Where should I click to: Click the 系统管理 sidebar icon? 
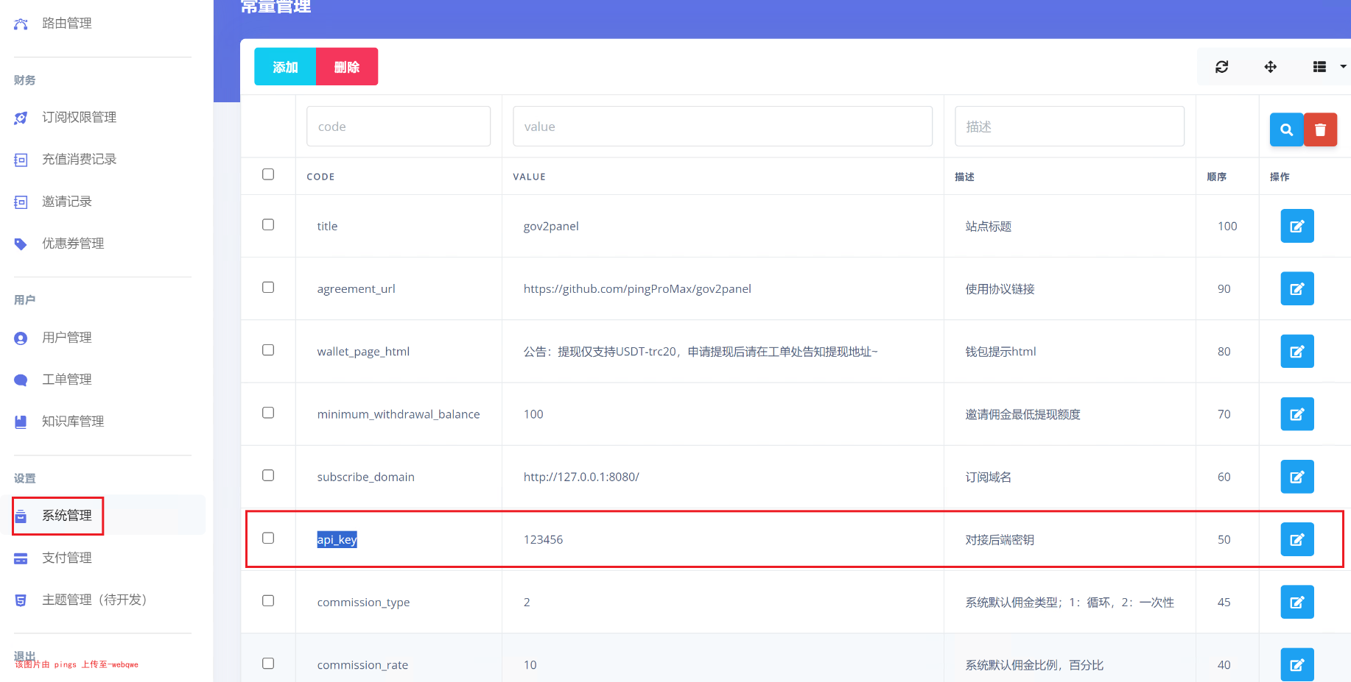pyautogui.click(x=21, y=516)
